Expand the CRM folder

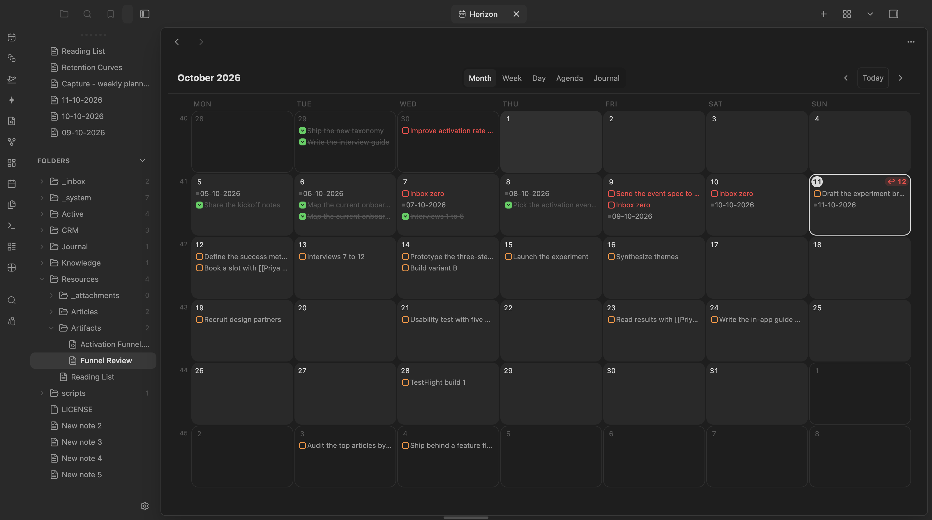pyautogui.click(x=42, y=230)
